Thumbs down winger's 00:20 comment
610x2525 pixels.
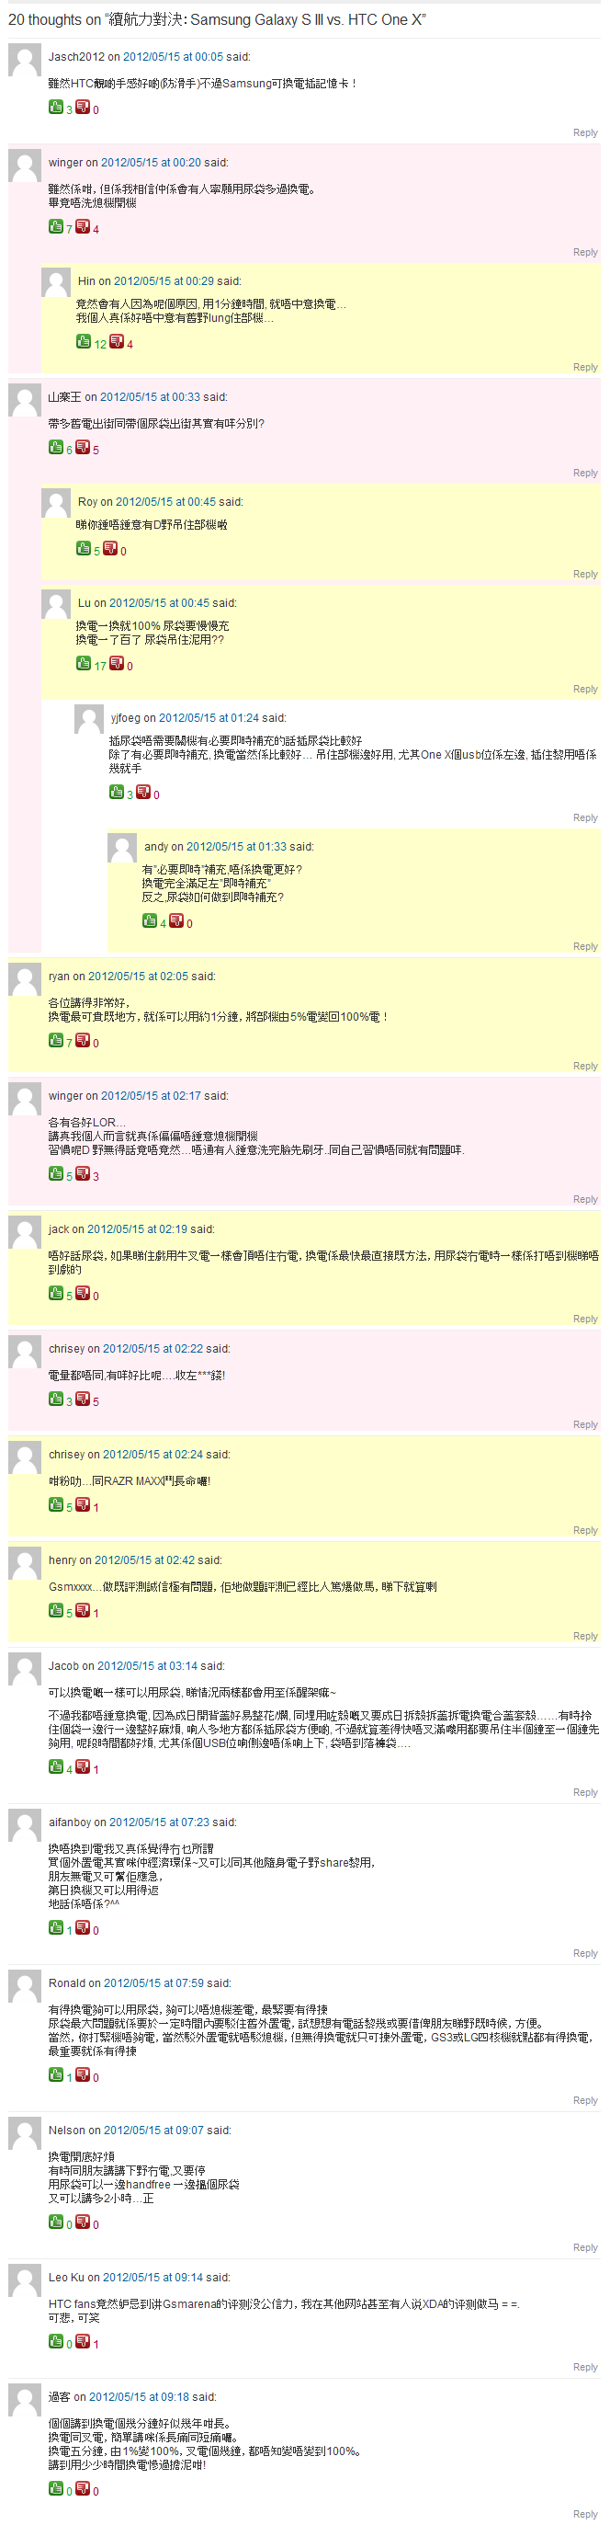[x=84, y=226]
